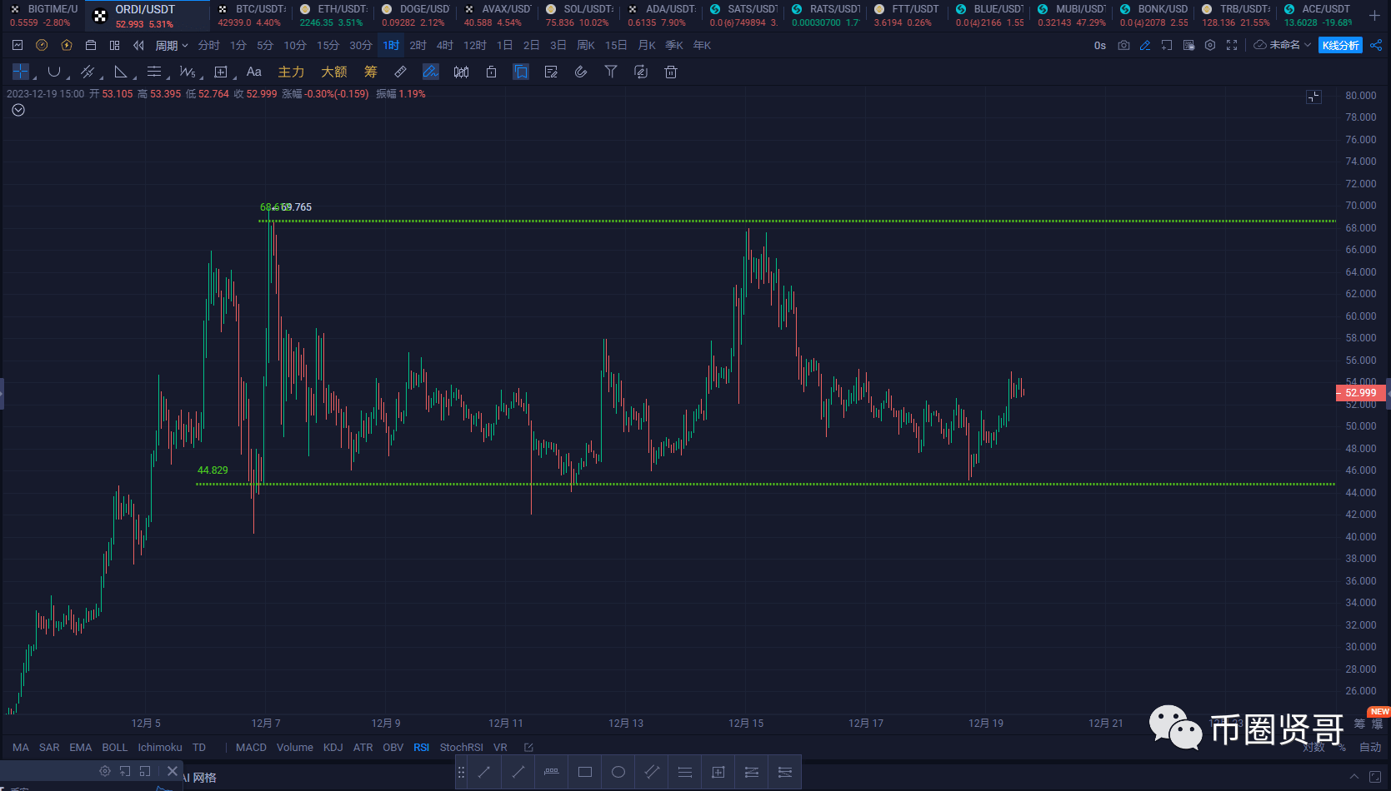Select the triangle angle drawing tool
1391x791 pixels.
tap(121, 72)
